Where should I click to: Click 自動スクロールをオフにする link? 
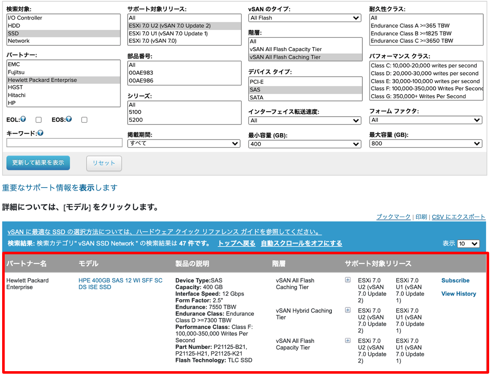301,243
